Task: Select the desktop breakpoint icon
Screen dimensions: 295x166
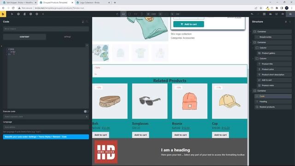Action: click(x=123, y=14)
